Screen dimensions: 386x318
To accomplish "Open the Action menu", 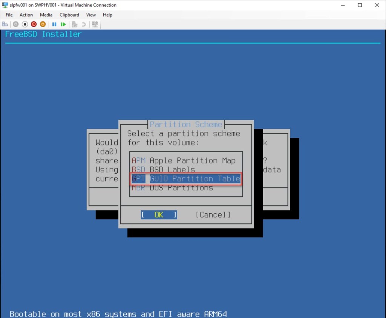I will pyautogui.click(x=26, y=15).
